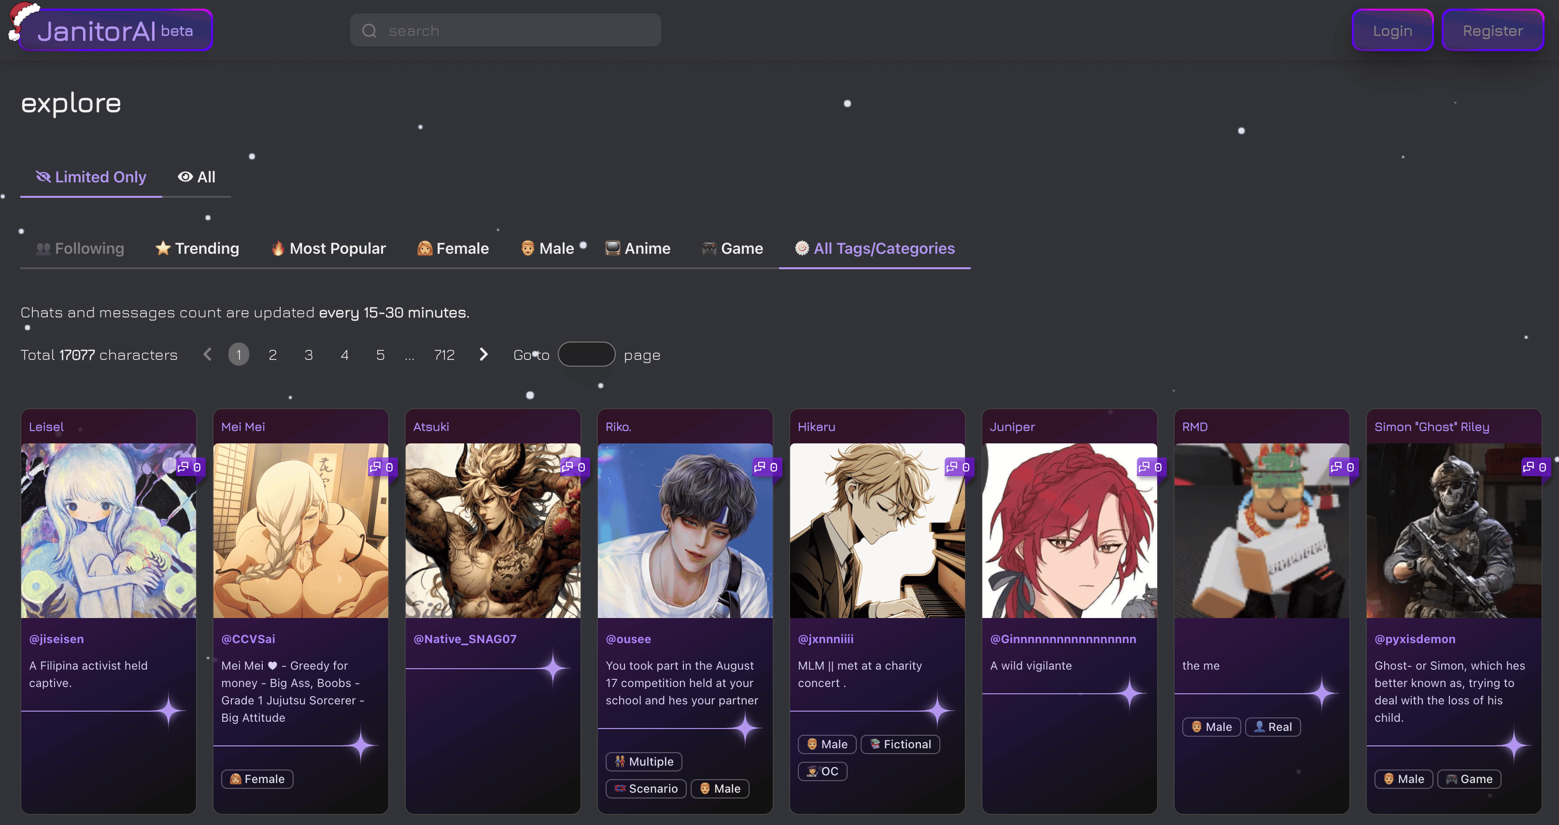Image resolution: width=1559 pixels, height=825 pixels.
Task: Click the previous page left chevron
Action: tap(208, 355)
